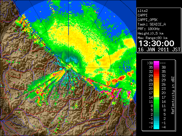182x136 pixels.
Task: Click the ">38" legend value
Action: tap(150, 63)
